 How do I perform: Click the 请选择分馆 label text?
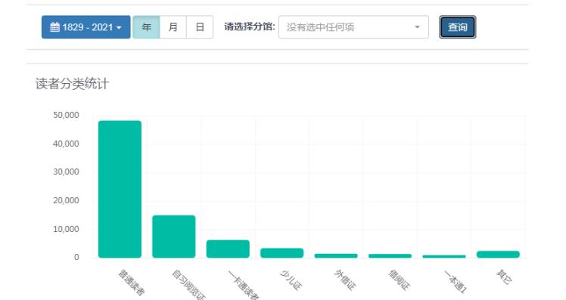tap(250, 27)
